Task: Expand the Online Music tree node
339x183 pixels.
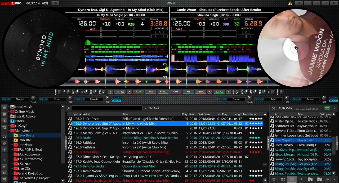Action: (x=9, y=112)
